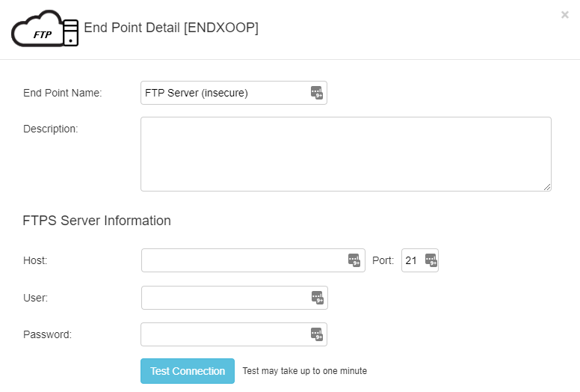
Task: Select the FTPS Server Information heading
Action: pyautogui.click(x=97, y=221)
